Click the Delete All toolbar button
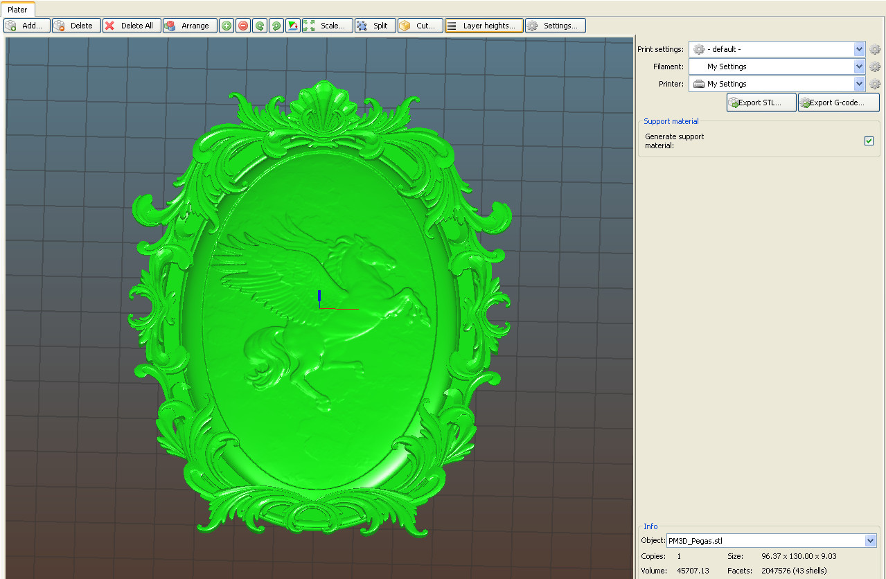This screenshot has height=579, width=886. 132,26
